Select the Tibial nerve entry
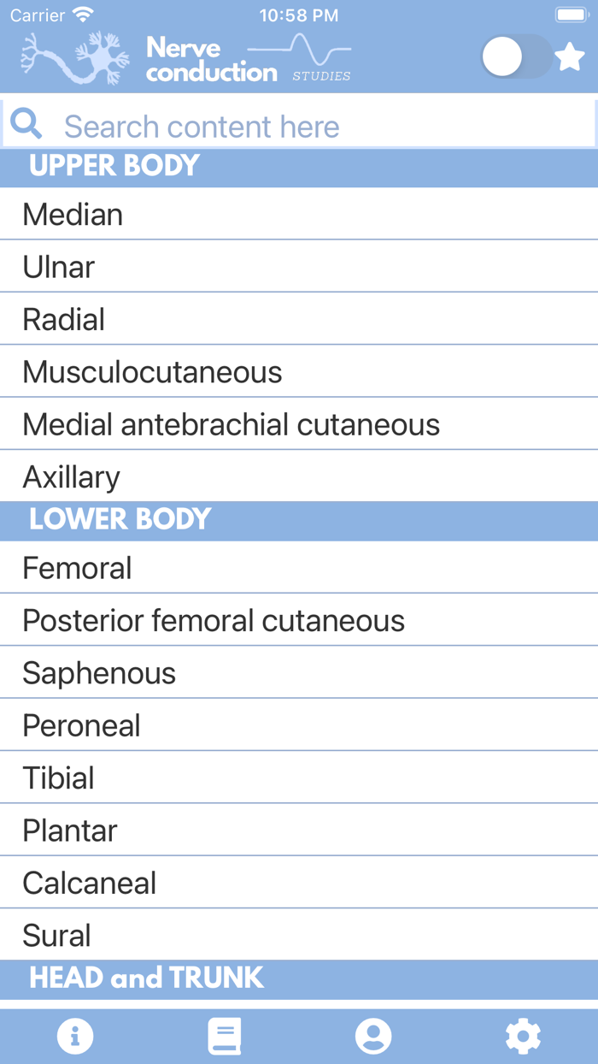 point(299,777)
